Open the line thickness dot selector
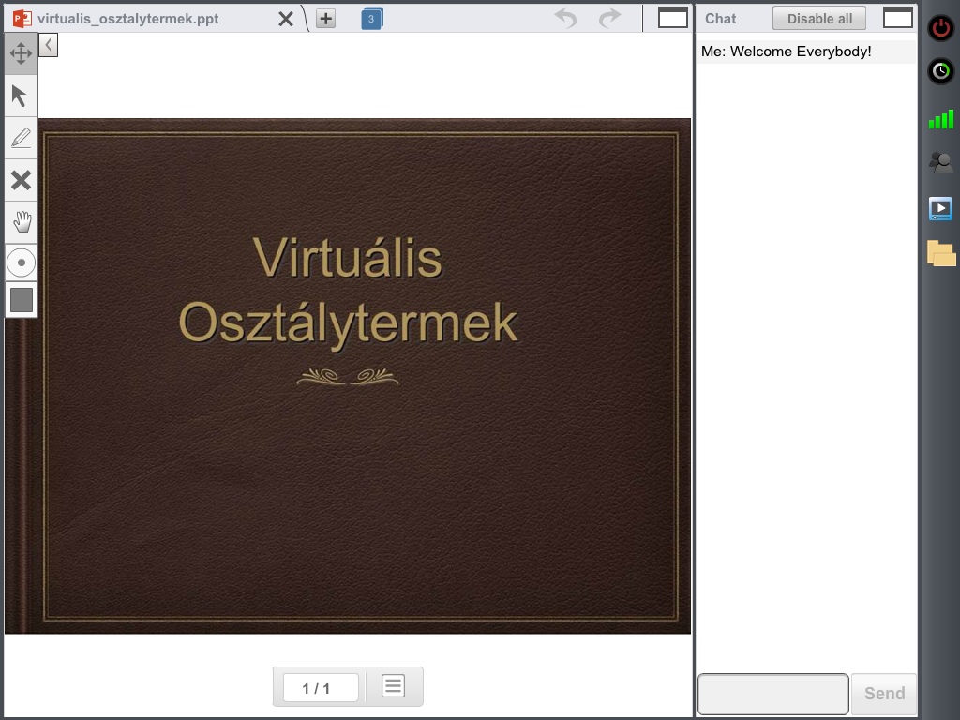960x720 pixels. (21, 262)
